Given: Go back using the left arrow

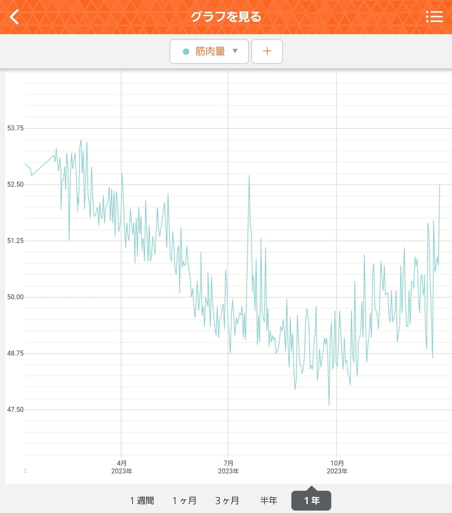Looking at the screenshot, I should [x=14, y=17].
